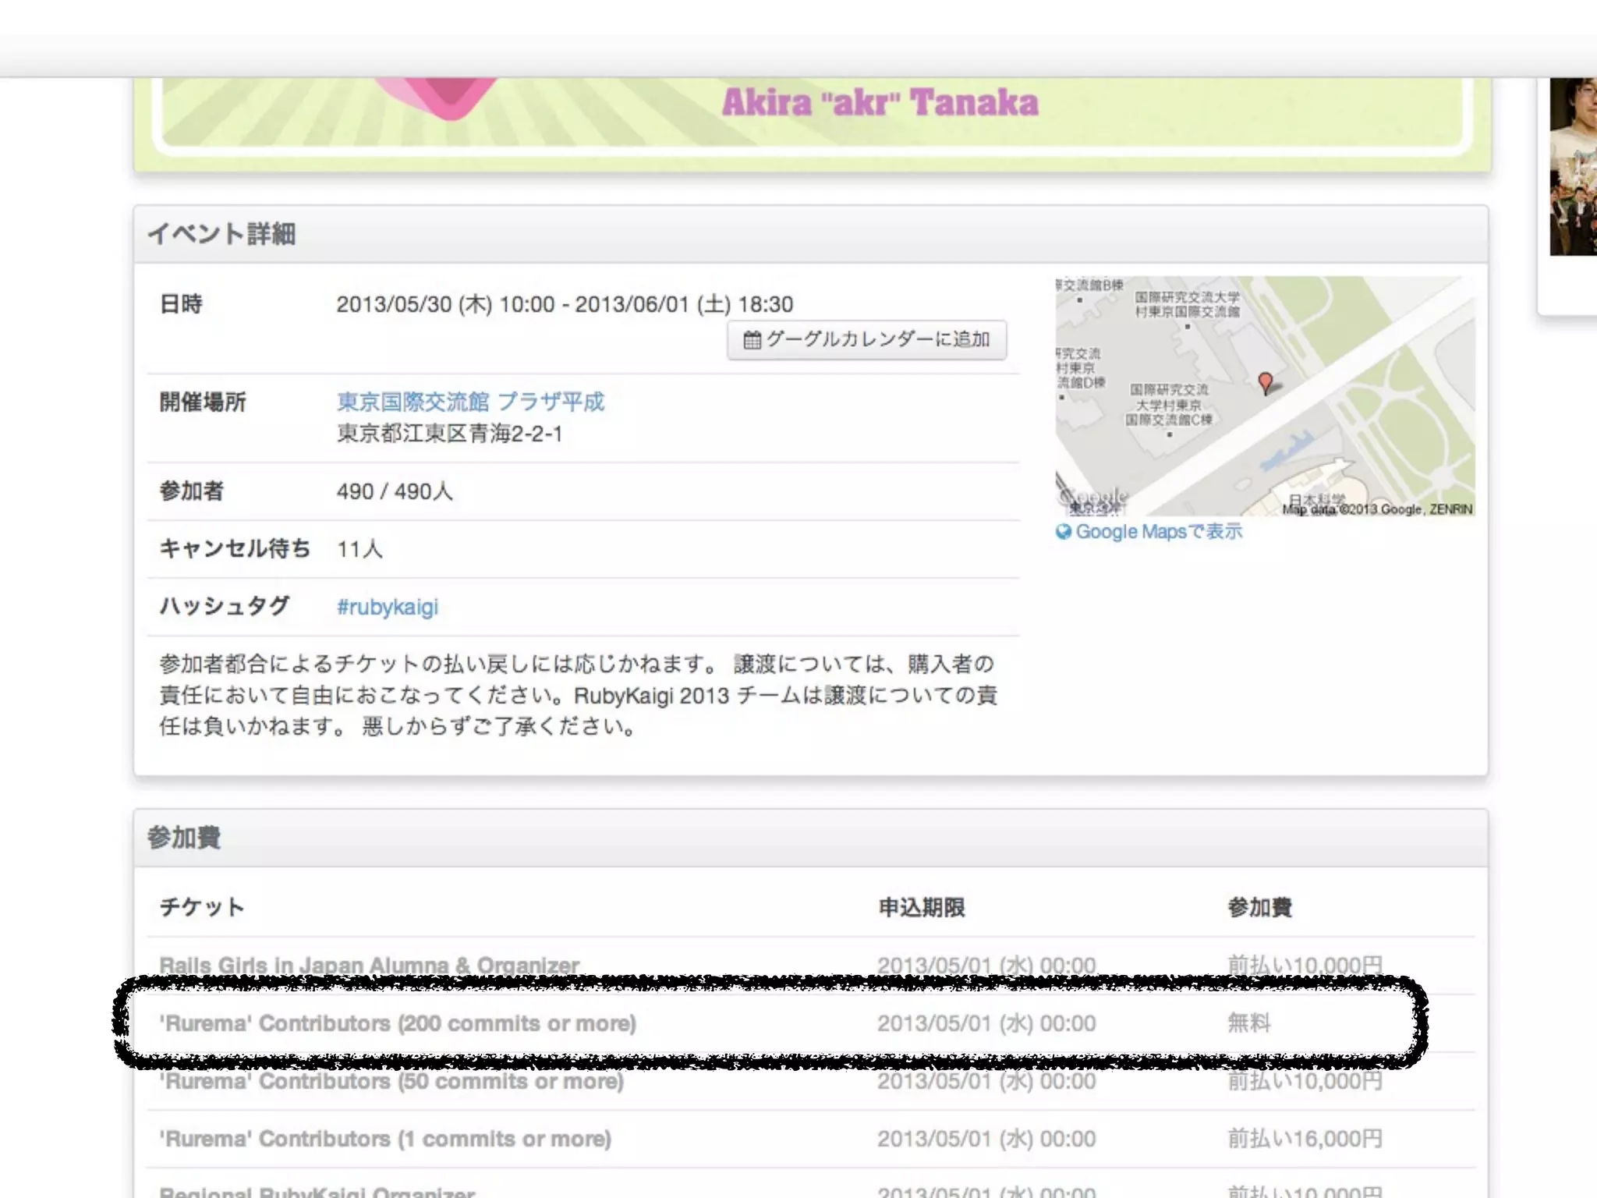Select the 'Rurema' Contributors (50 commits or more) ticket
This screenshot has width=1597, height=1198.
tap(391, 1081)
